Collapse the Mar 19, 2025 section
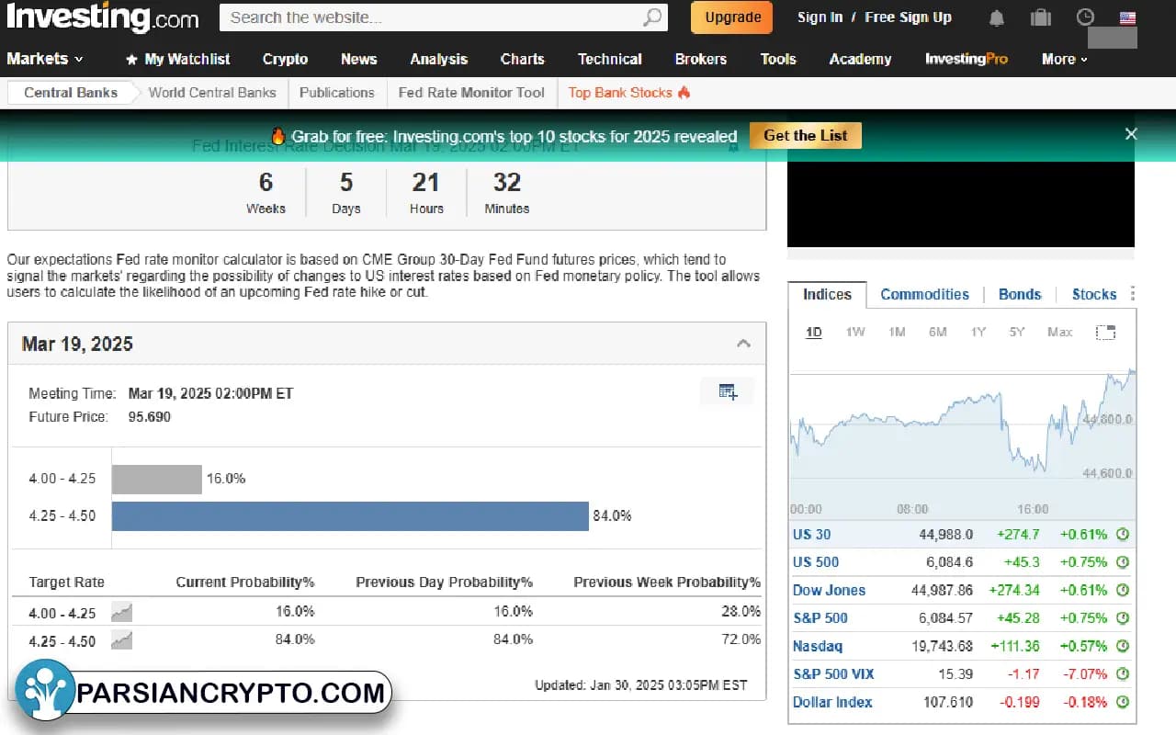This screenshot has width=1176, height=735. (x=744, y=344)
